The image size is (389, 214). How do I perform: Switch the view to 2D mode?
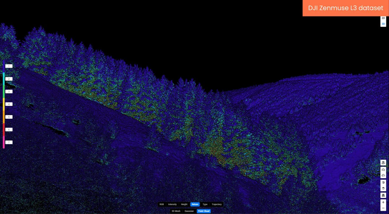(383, 18)
